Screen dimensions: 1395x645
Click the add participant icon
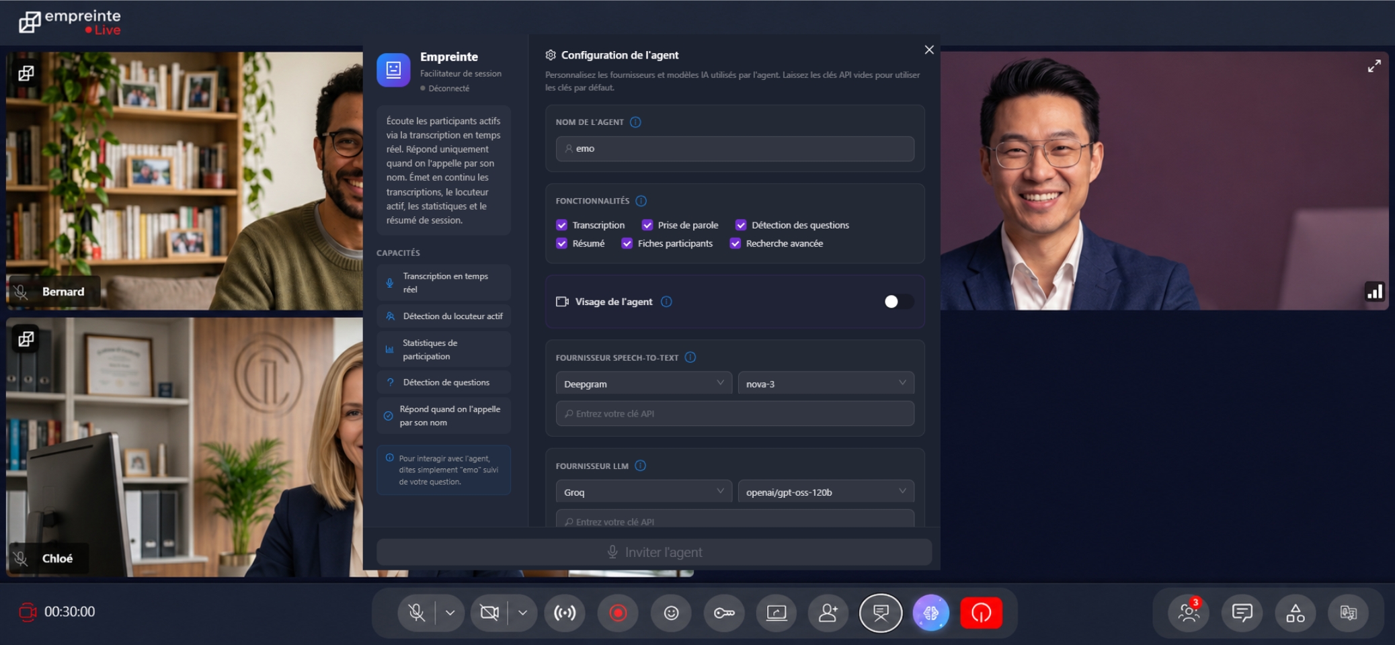click(x=828, y=613)
